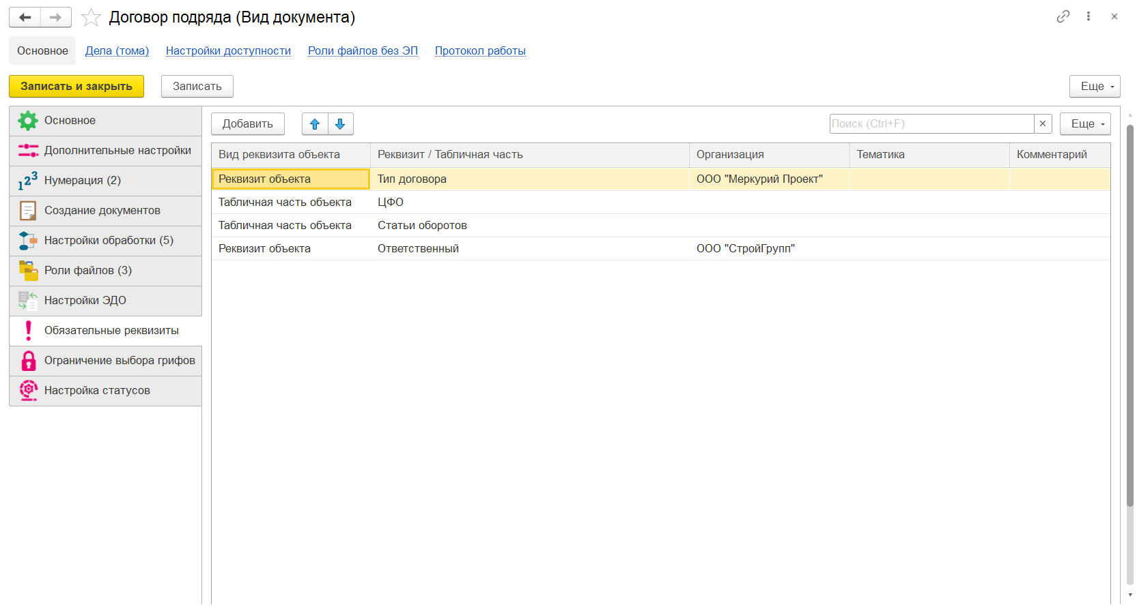Click the Добавить button
This screenshot has height=611, width=1137.
pyautogui.click(x=247, y=124)
